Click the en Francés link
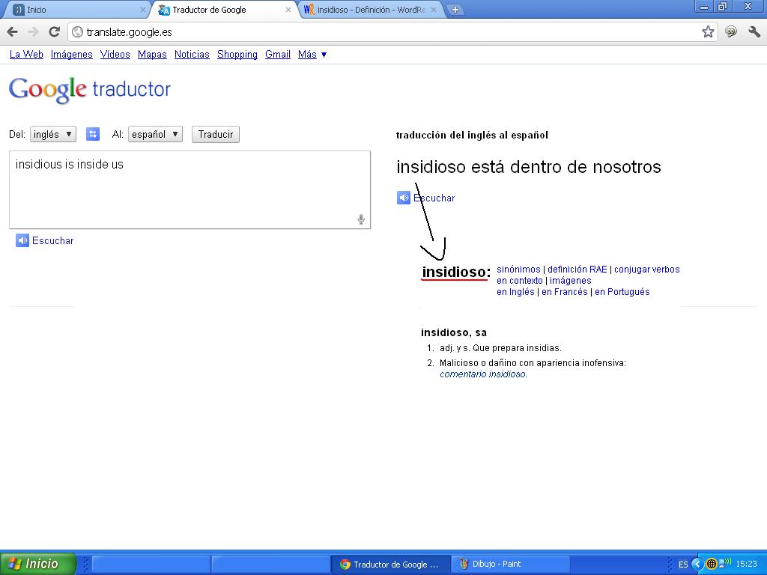This screenshot has width=767, height=575. pos(565,292)
